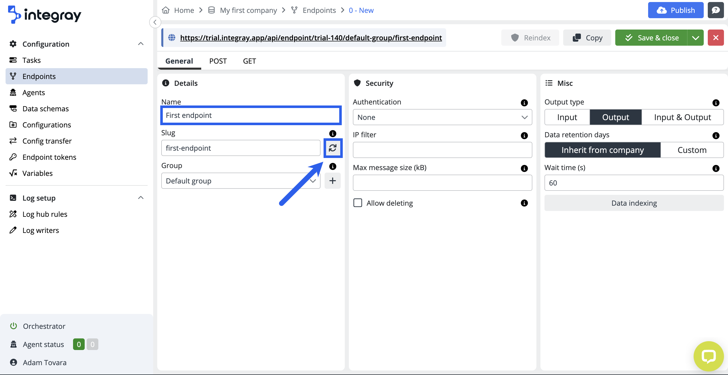This screenshot has height=375, width=728.
Task: Switch data retention to Custom
Action: tap(692, 150)
